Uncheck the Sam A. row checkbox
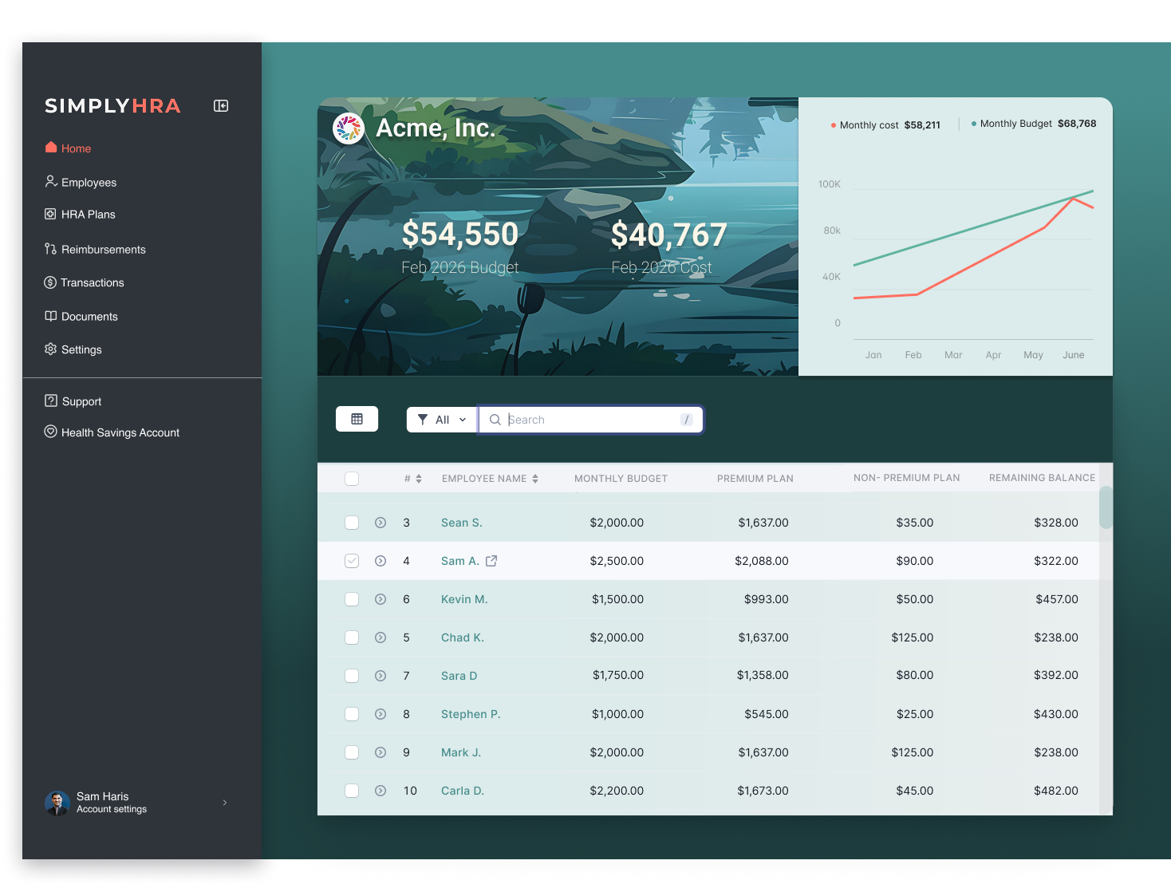The image size is (1171, 888). 352,561
